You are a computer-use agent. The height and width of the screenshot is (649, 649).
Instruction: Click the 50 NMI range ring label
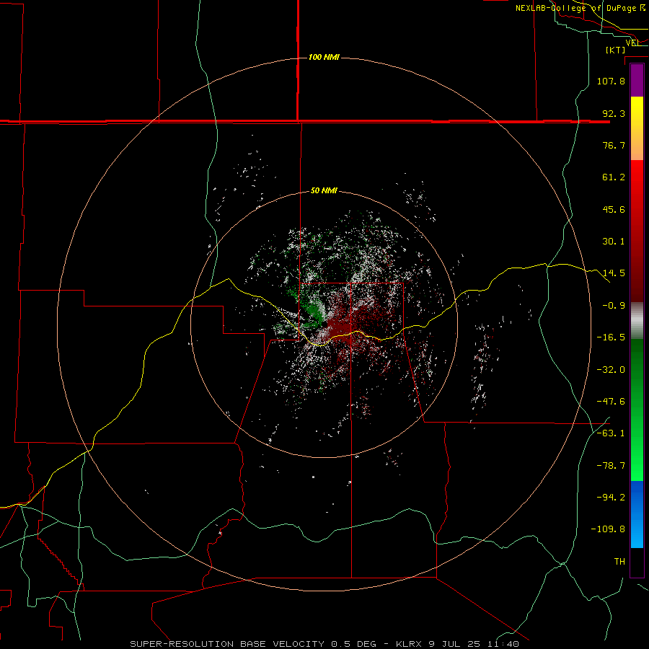pos(324,191)
